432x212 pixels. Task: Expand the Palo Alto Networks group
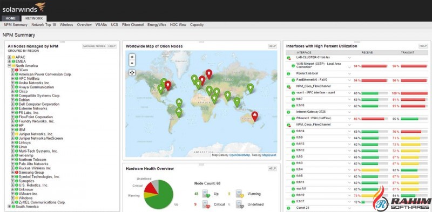[12, 164]
